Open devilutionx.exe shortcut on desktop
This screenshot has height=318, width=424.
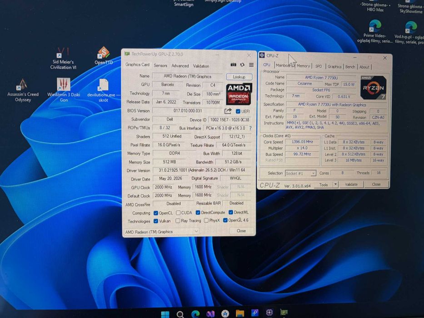coord(103,90)
